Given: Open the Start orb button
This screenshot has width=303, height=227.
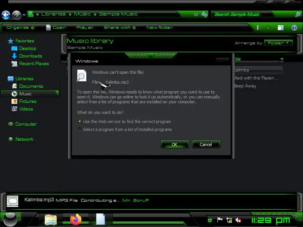Looking at the screenshot, I should pos(10,219).
